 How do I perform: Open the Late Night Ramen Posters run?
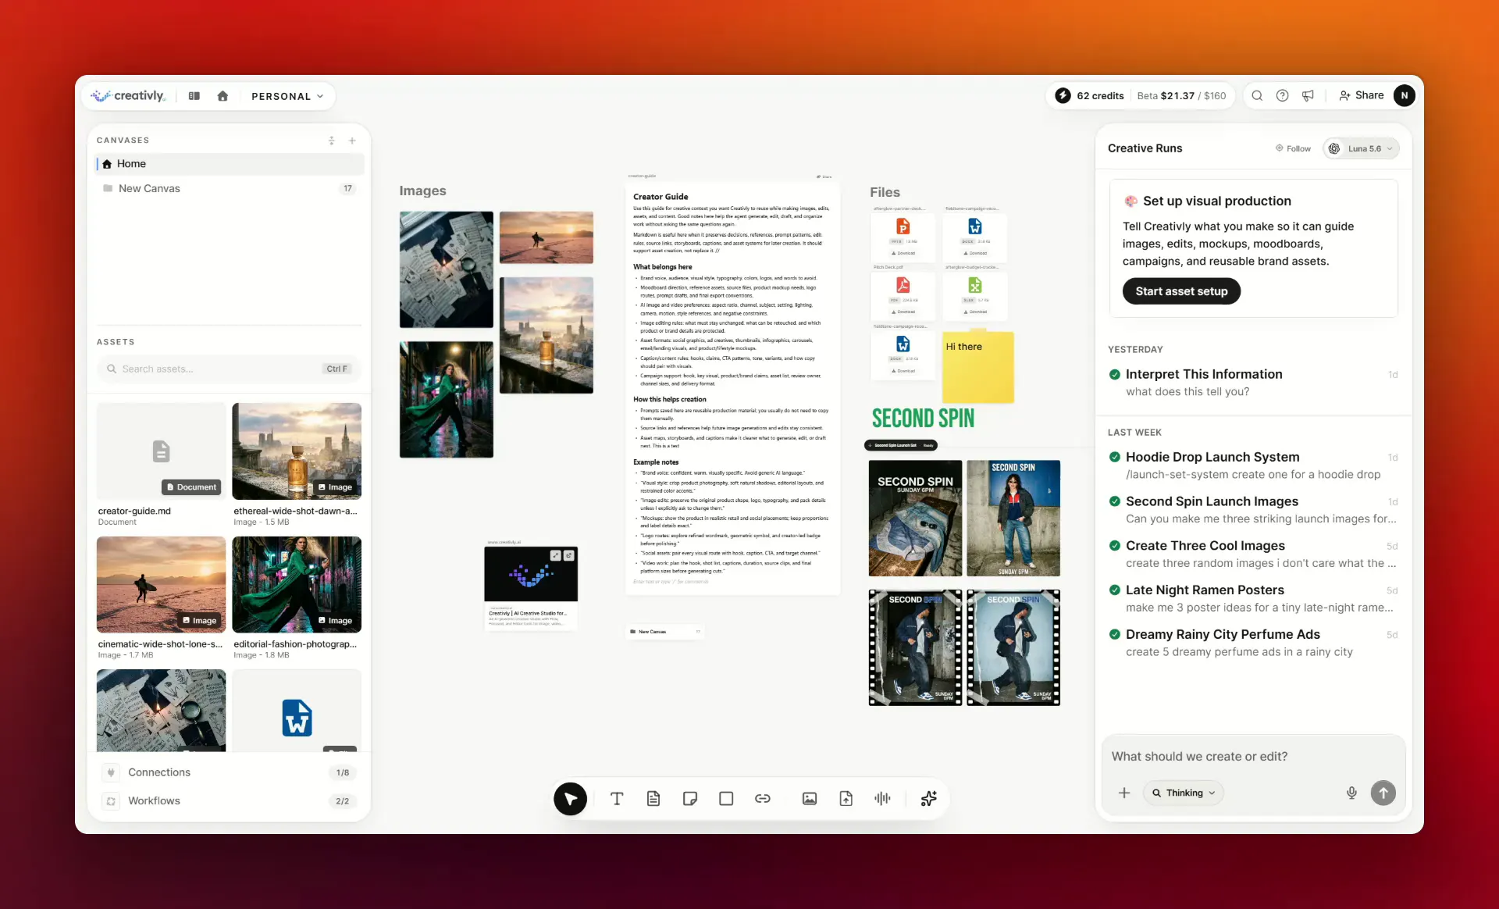tap(1253, 599)
